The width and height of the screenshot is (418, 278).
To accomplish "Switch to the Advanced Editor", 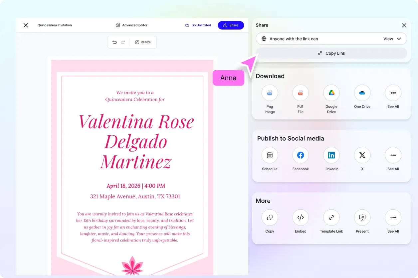I will pos(131,25).
